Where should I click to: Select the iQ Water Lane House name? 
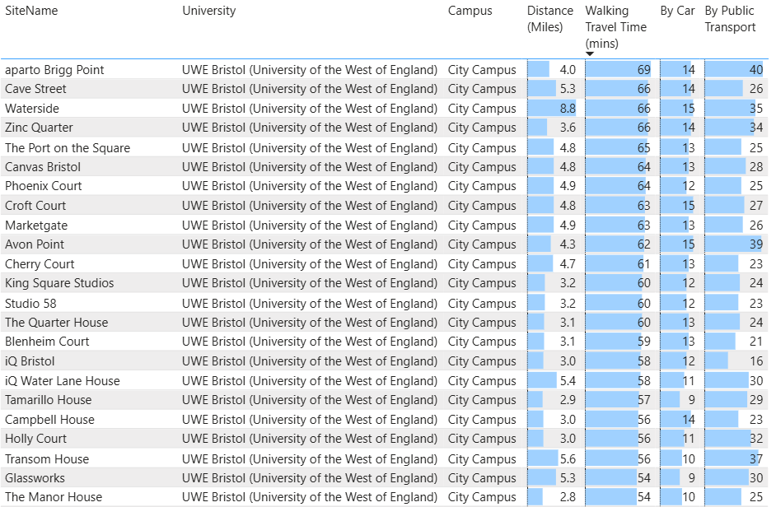(x=63, y=381)
